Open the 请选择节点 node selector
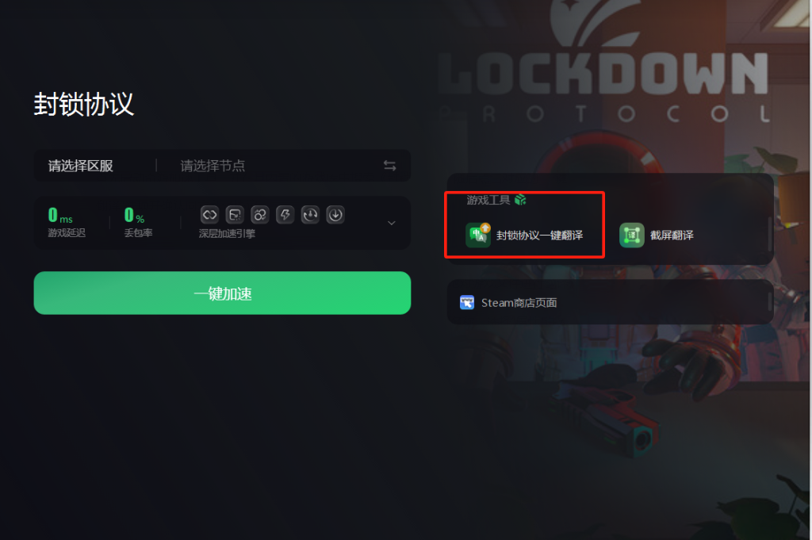 click(213, 166)
